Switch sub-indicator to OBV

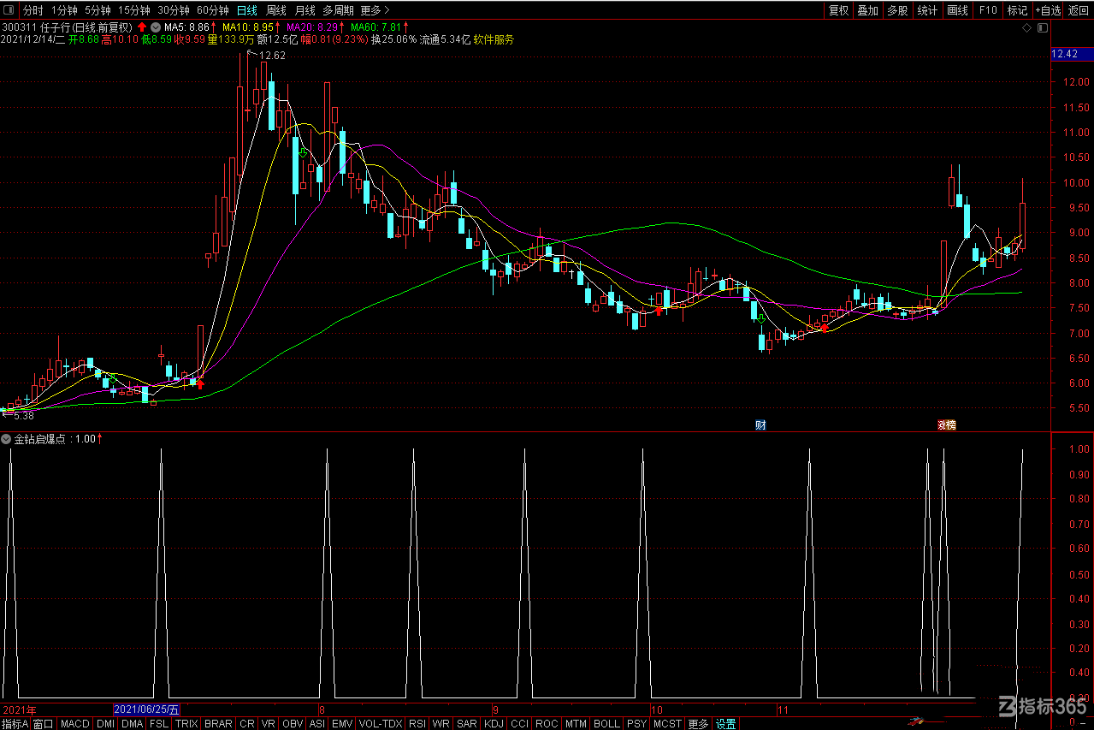293,723
